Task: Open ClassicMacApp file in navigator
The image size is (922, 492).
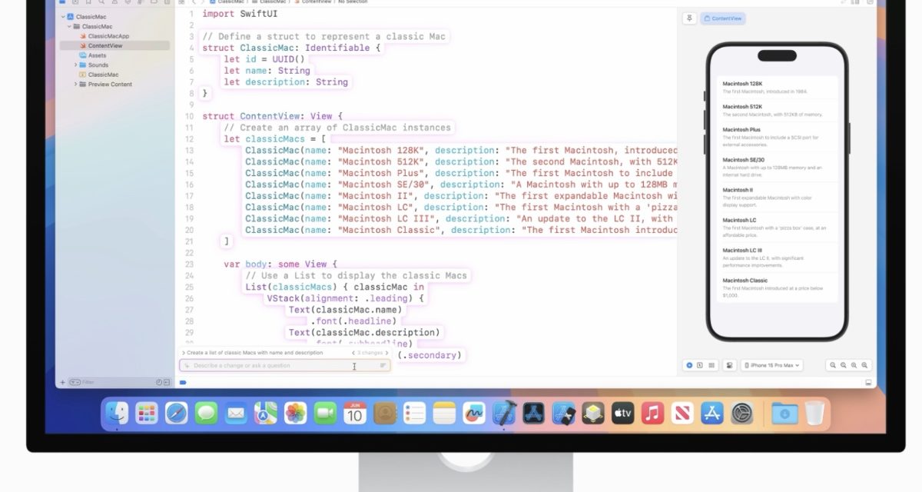Action: pyautogui.click(x=108, y=36)
